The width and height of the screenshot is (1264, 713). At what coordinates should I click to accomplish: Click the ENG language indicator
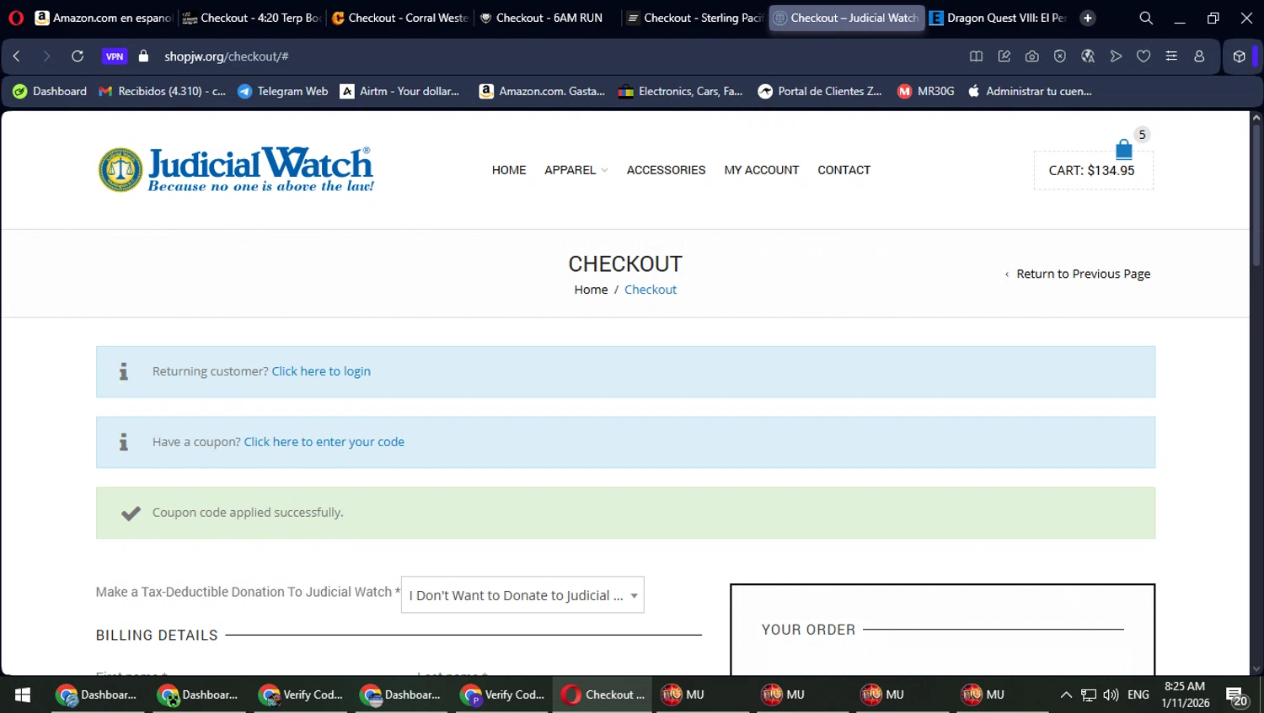[1138, 694]
